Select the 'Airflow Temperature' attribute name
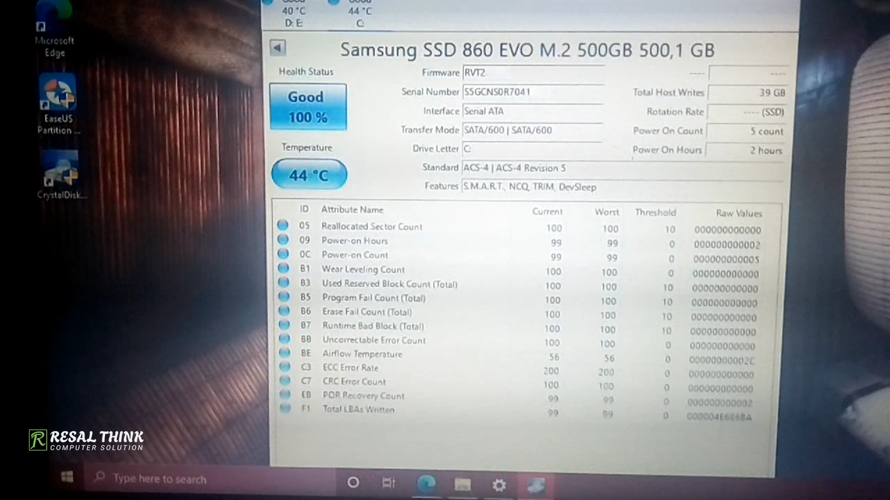Screen dimensions: 890x500 pyautogui.click(x=362, y=354)
